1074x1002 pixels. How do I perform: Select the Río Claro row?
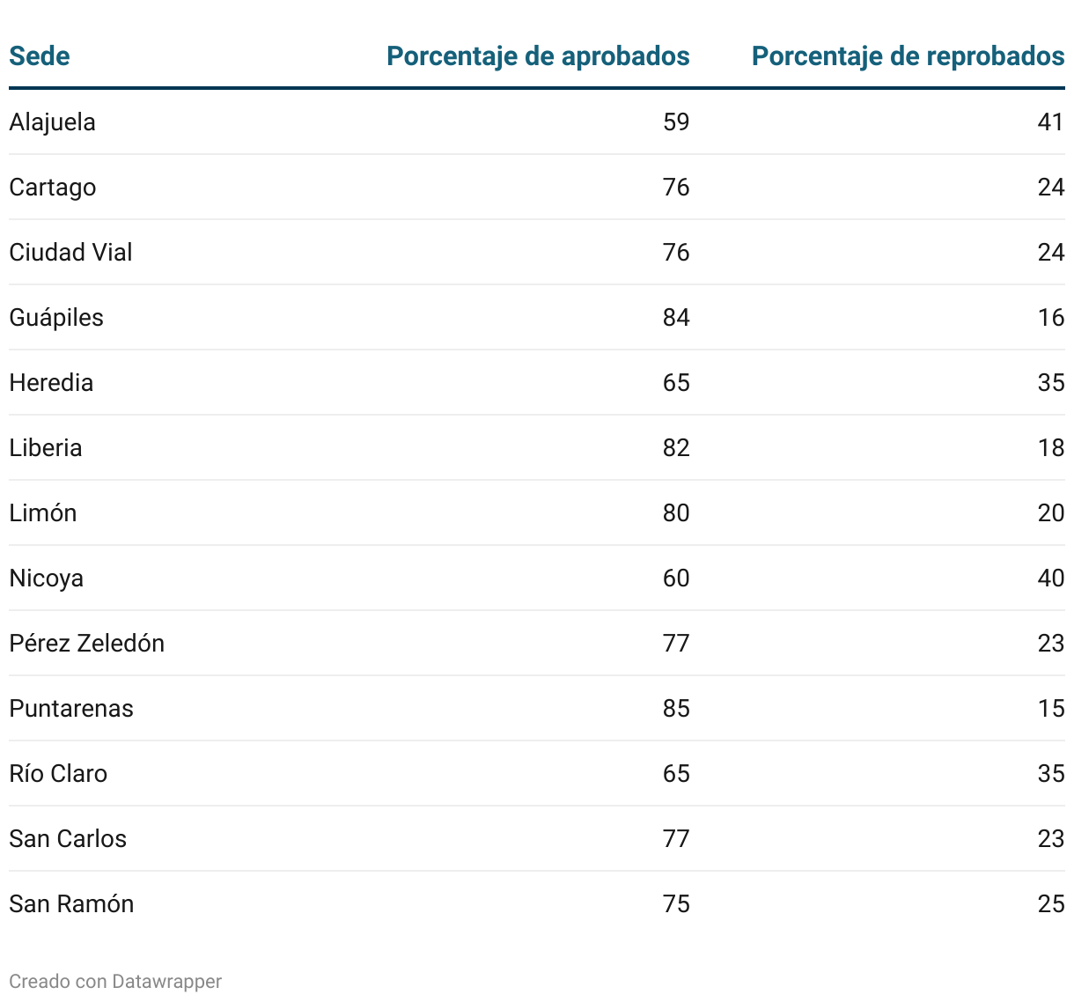point(537,773)
